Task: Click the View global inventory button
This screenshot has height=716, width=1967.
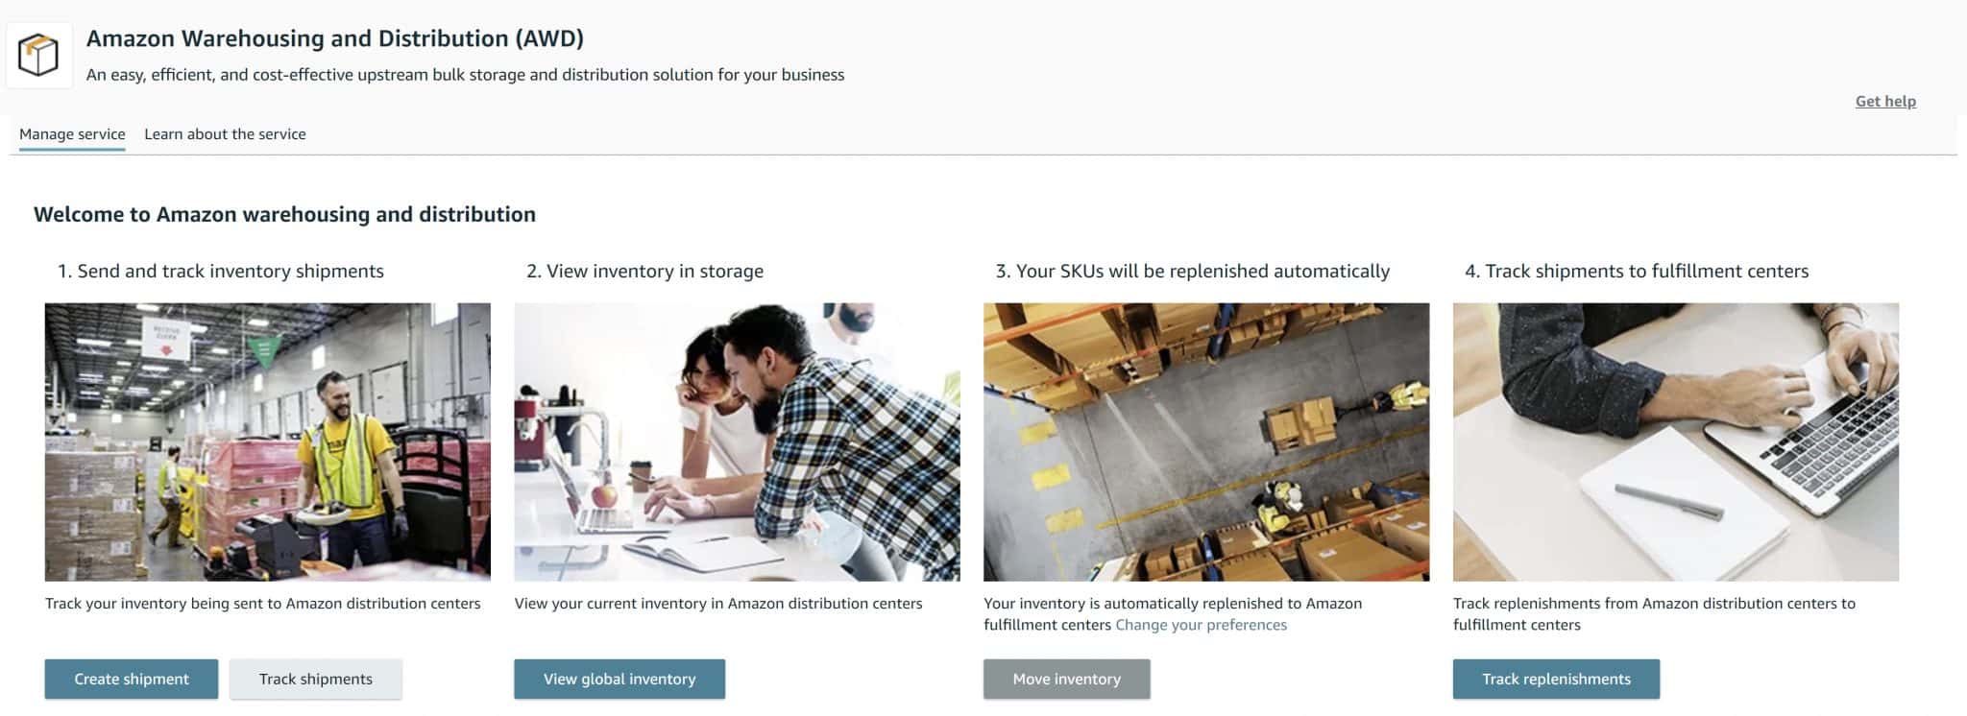Action: click(619, 679)
